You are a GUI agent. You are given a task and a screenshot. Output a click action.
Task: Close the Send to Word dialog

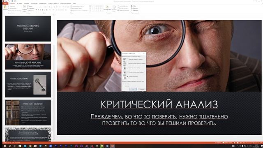coord(144,53)
